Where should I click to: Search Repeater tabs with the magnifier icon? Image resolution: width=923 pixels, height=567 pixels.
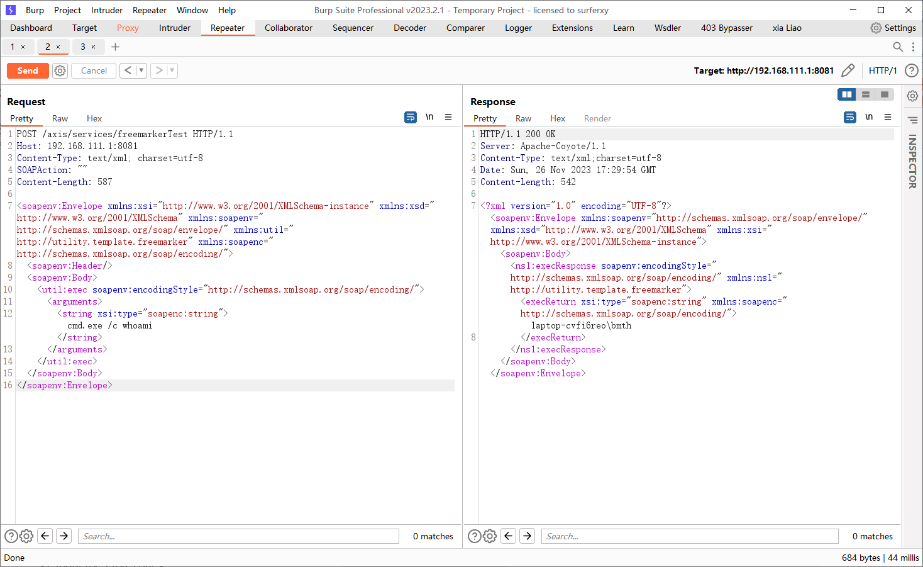click(898, 47)
